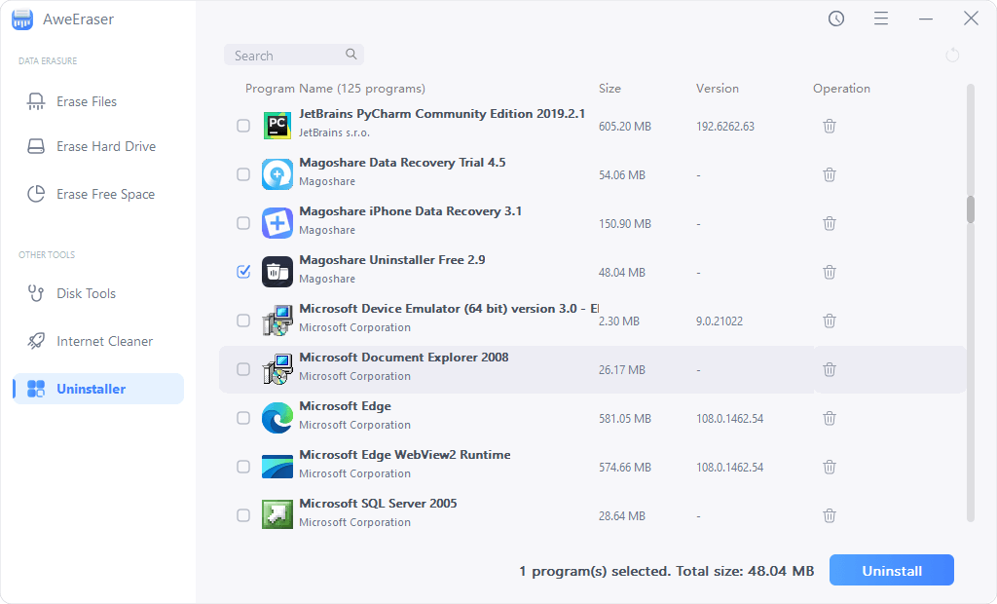Click the Magoshare Data Recovery Trial app icon
Image resolution: width=997 pixels, height=604 pixels.
[x=277, y=174]
